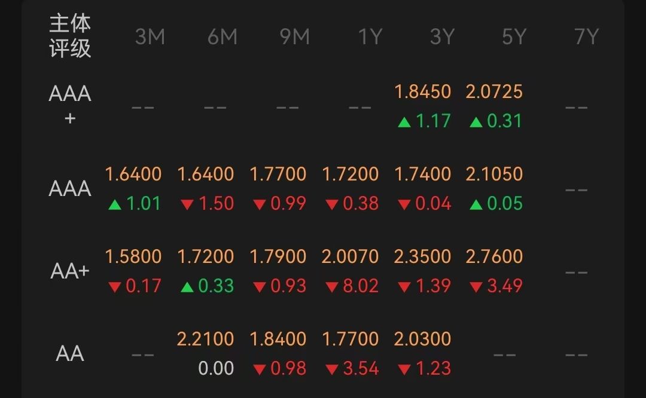Image resolution: width=646 pixels, height=398 pixels.
Task: Select the AA+ rating row label
Action: pyautogui.click(x=70, y=271)
